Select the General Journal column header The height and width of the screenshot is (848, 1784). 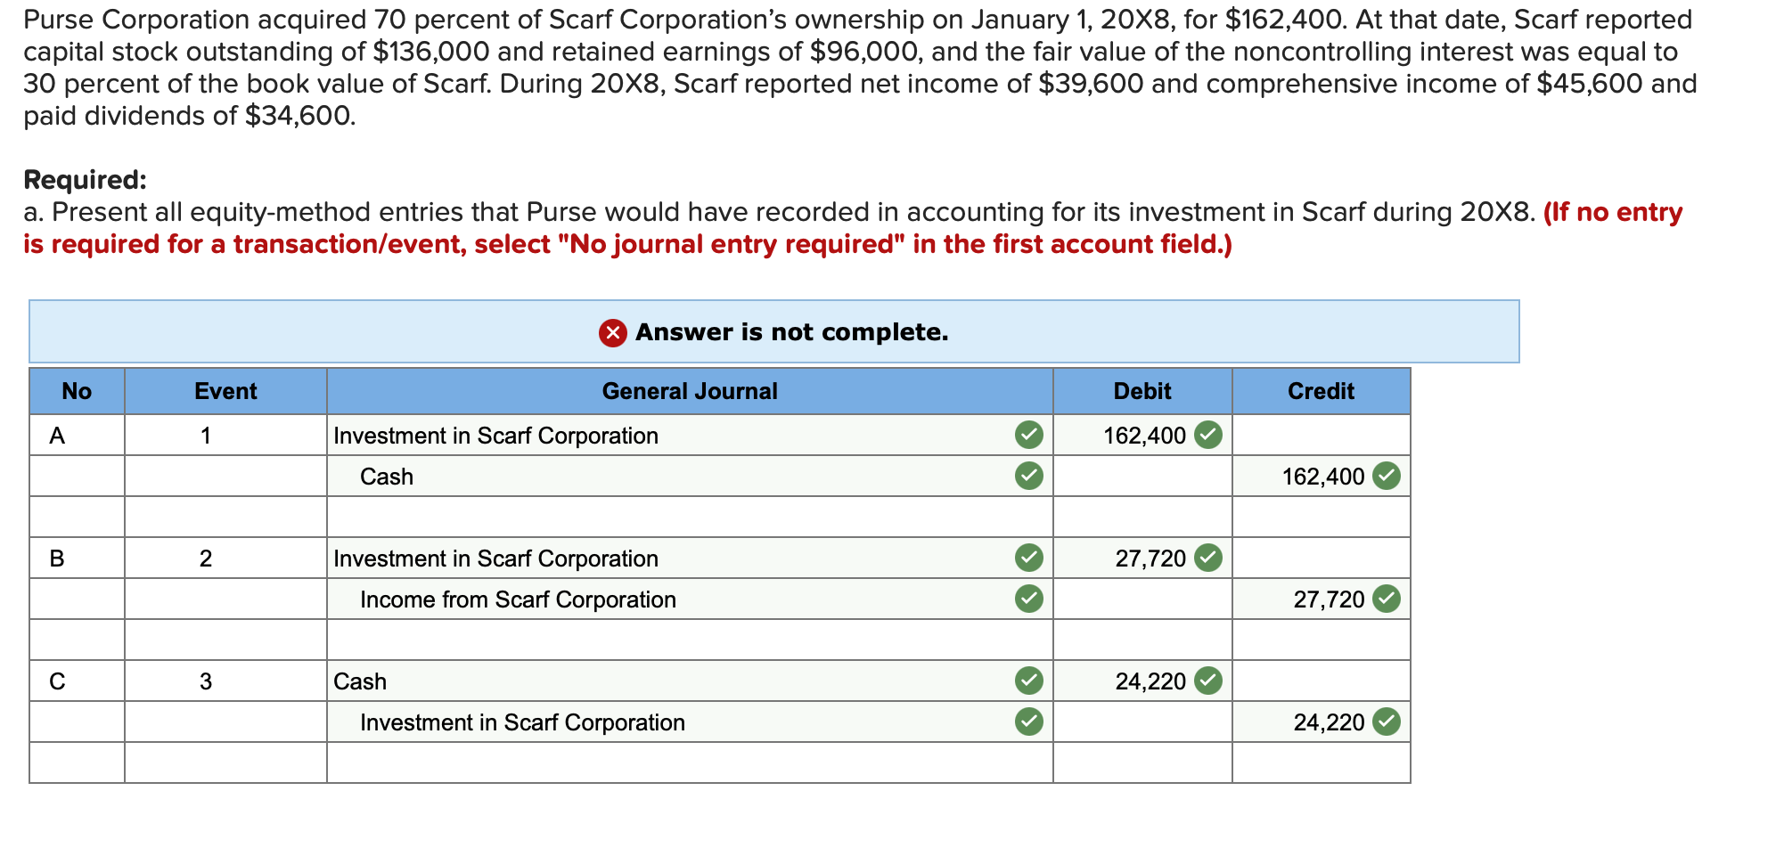(x=690, y=390)
